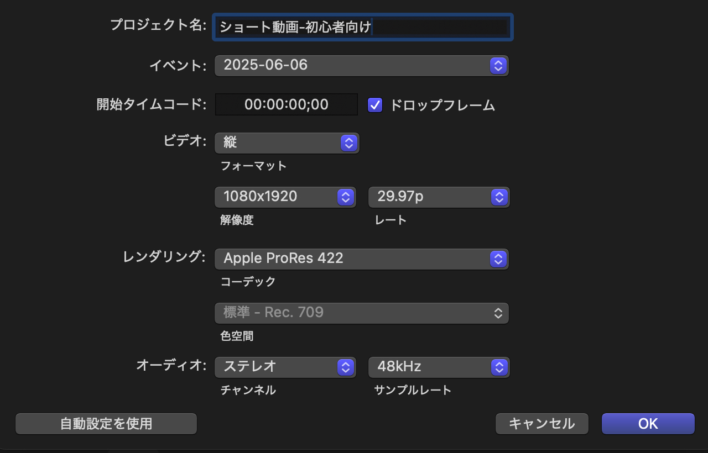Click the chevrons on the 48kHz popup
708x453 pixels.
click(499, 367)
